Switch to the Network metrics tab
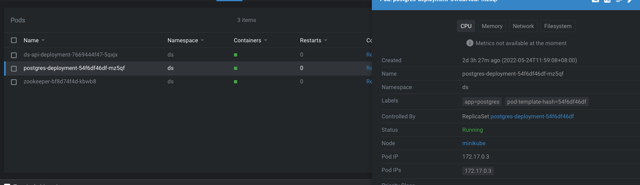Viewport: 640px width, 185px height. (523, 26)
